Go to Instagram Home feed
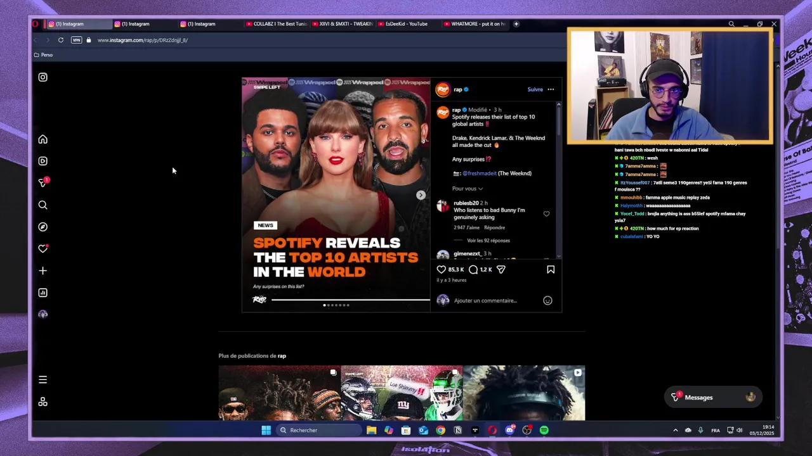The image size is (812, 456). click(43, 139)
